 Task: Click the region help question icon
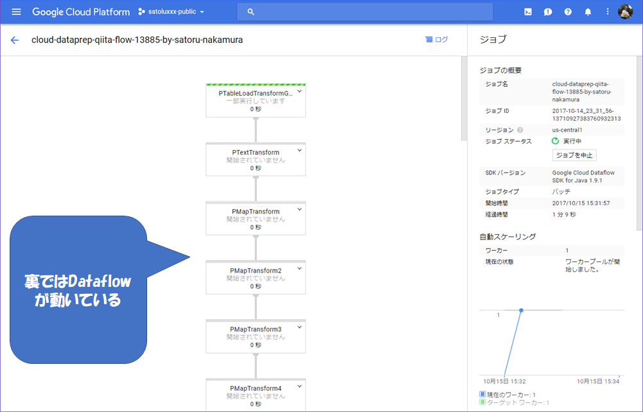(x=520, y=130)
